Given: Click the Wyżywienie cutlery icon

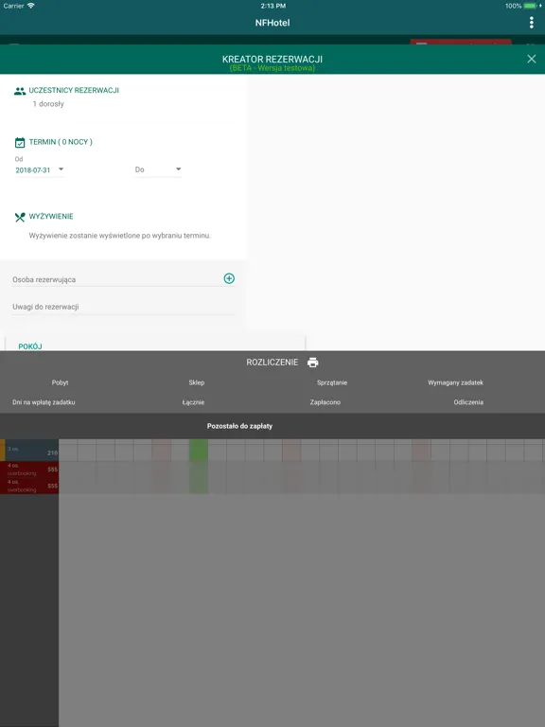Looking at the screenshot, I should point(20,217).
